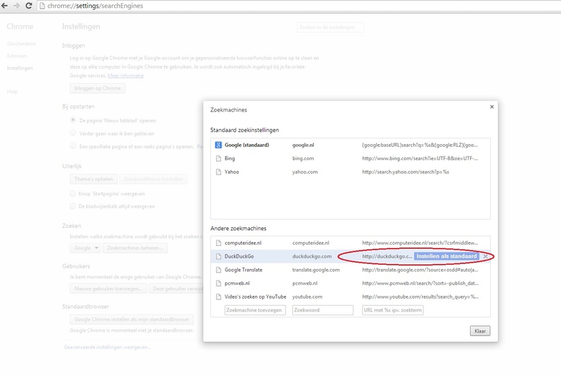Go back using the browser back arrow

[5, 6]
